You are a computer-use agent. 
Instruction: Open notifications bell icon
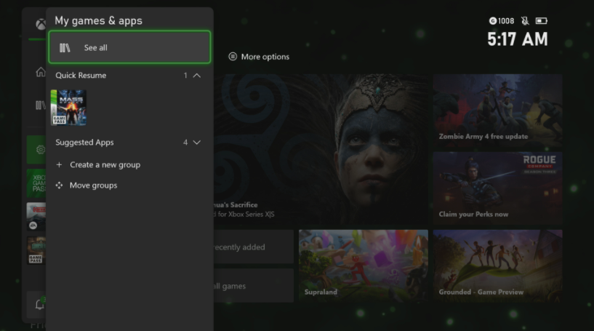coord(39,305)
